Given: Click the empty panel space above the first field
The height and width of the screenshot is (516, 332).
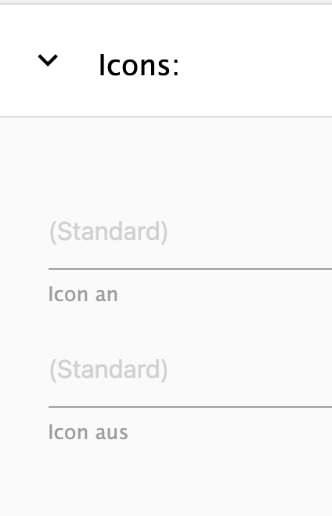Looking at the screenshot, I should tap(166, 165).
